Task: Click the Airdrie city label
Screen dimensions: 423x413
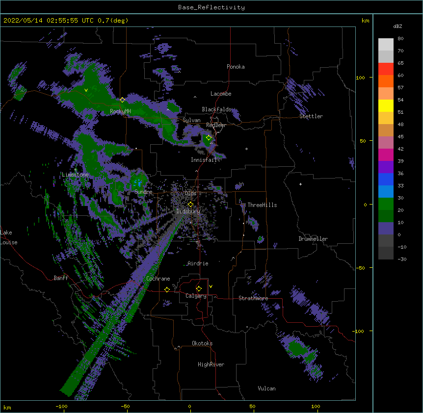Action: click(198, 263)
